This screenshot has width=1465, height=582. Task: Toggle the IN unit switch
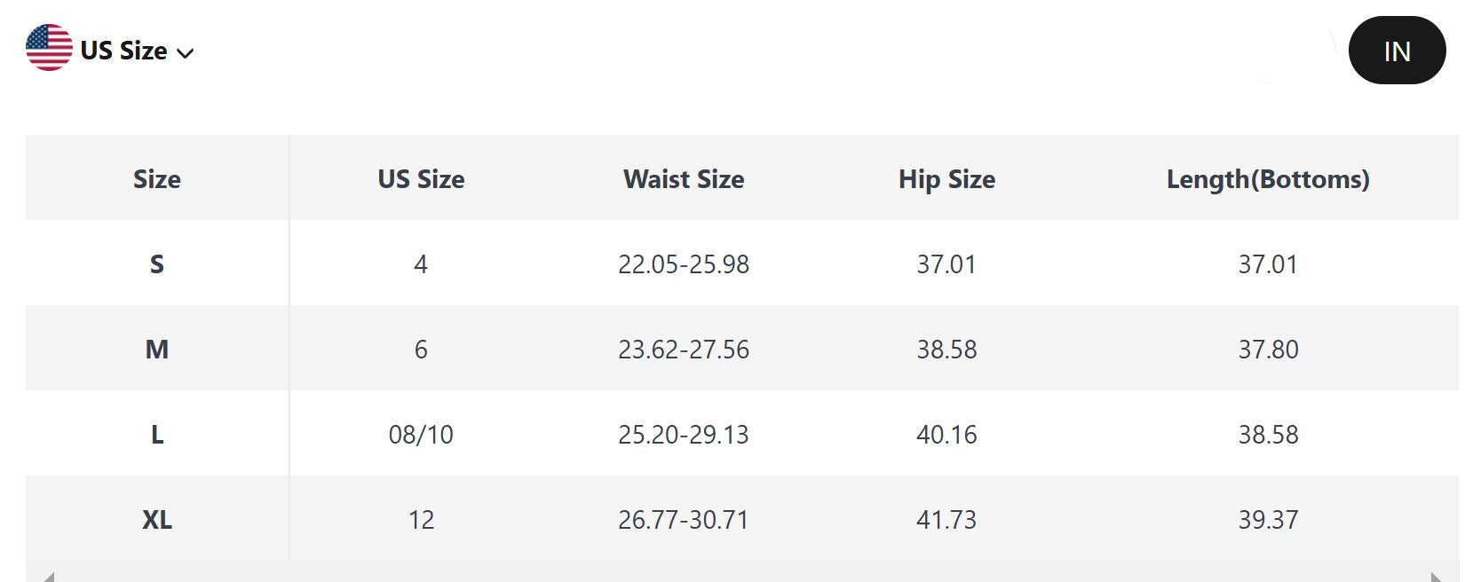click(x=1396, y=51)
